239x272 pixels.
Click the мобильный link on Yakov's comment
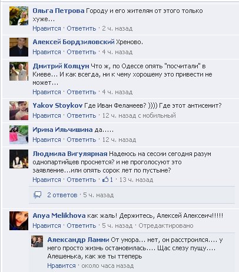pos(159,115)
